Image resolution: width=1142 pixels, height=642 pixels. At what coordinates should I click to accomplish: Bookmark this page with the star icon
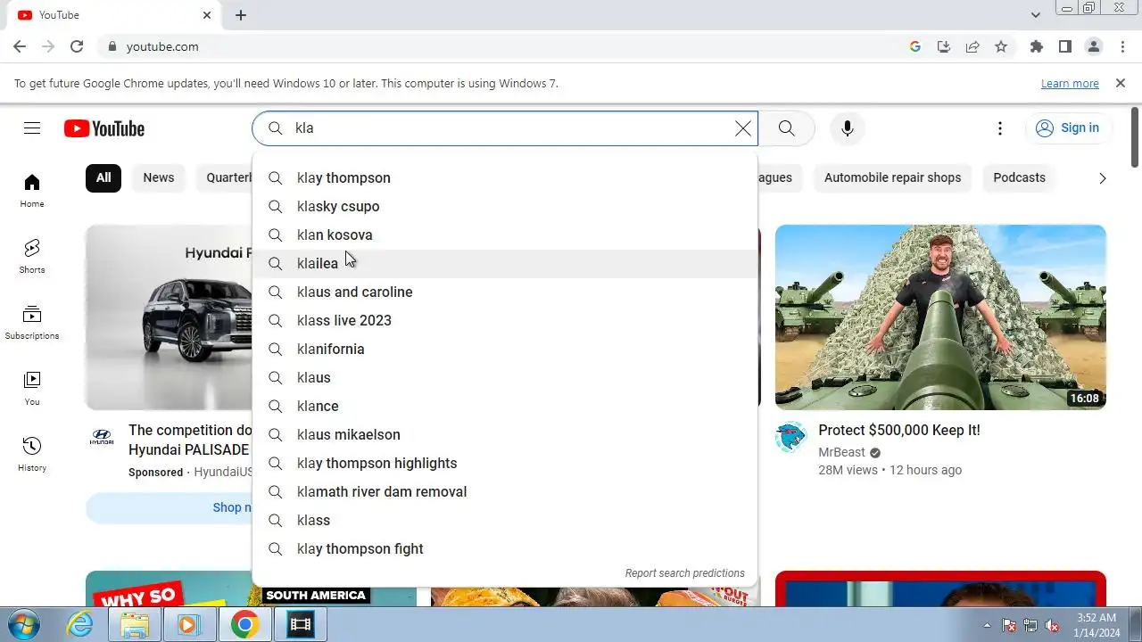pos(1001,46)
